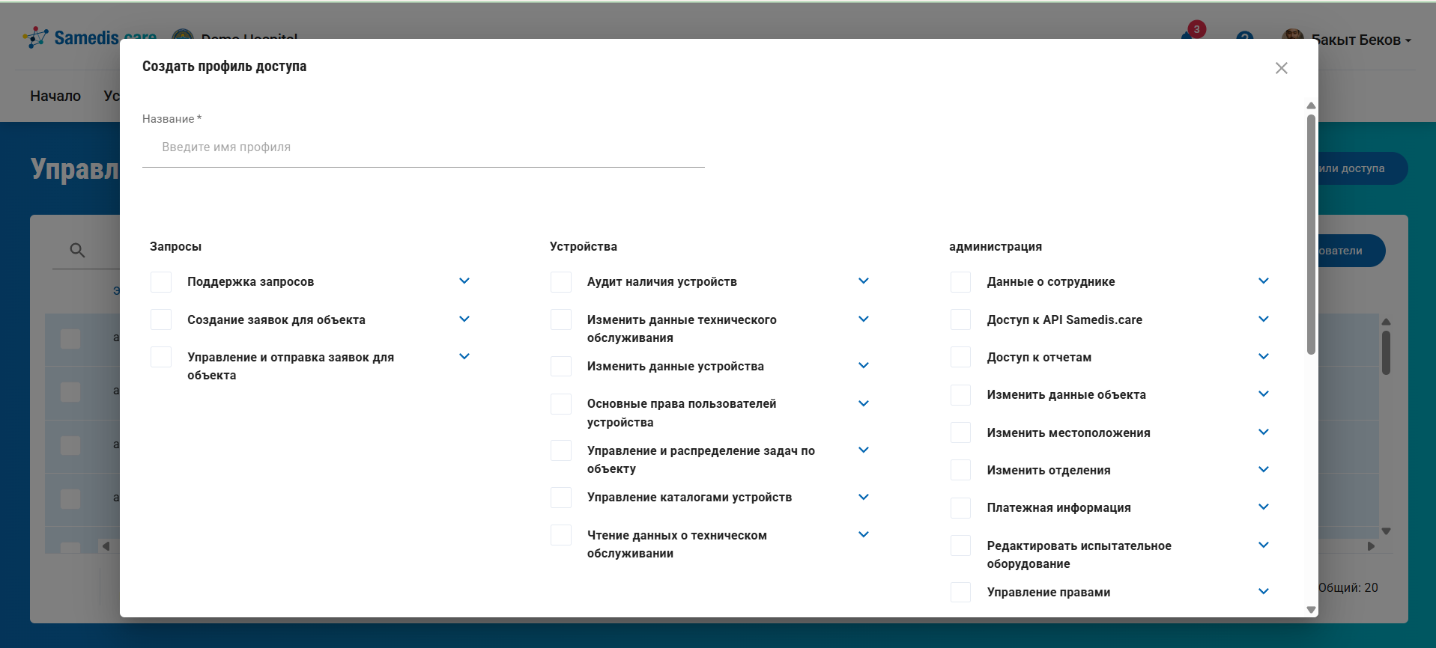
Task: Expand Изменить отделения chevron
Action: [1264, 469]
